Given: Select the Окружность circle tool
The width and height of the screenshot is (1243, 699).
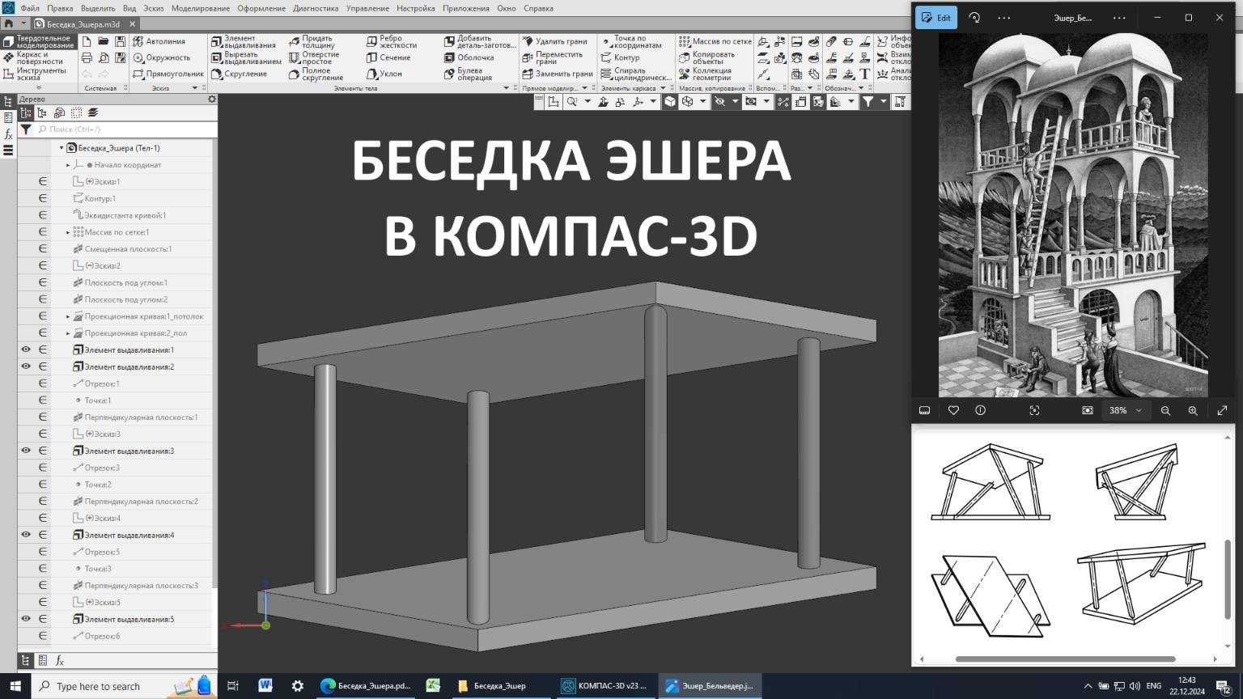Looking at the screenshot, I should point(161,57).
